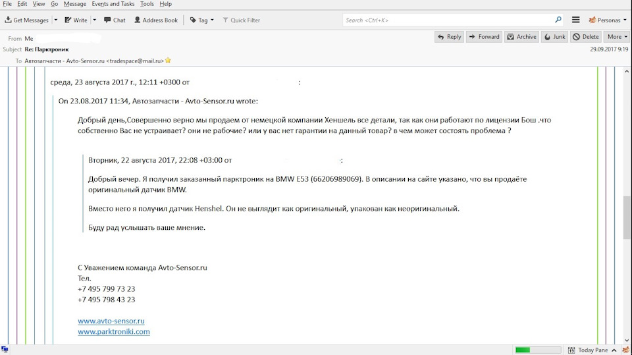Open the Tag dropdown
The width and height of the screenshot is (632, 355).
[202, 20]
